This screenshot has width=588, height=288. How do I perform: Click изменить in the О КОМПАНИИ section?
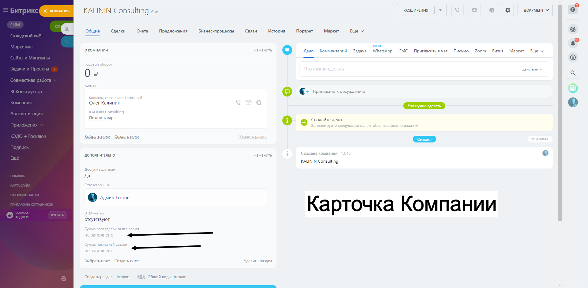point(263,50)
